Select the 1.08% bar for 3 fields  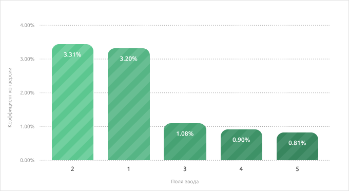(185, 142)
